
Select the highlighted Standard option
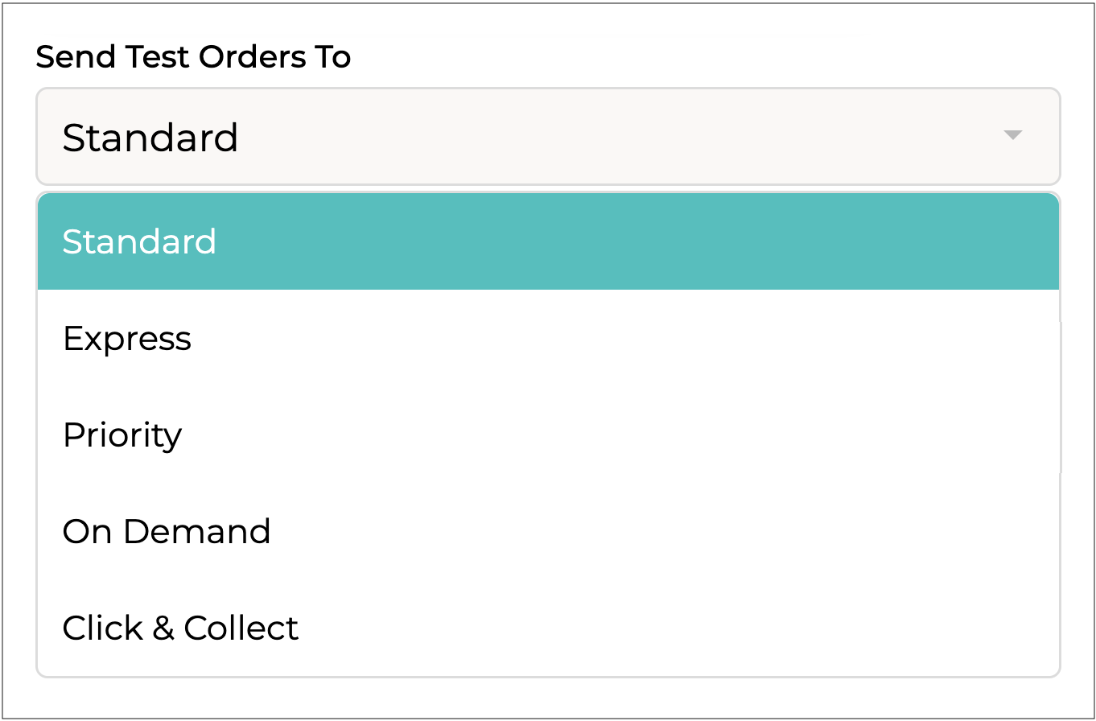(x=547, y=241)
